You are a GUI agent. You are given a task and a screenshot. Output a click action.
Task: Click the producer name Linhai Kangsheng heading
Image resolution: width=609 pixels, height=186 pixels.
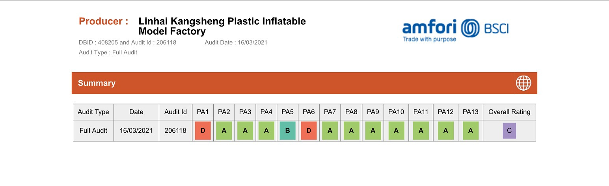(x=222, y=26)
